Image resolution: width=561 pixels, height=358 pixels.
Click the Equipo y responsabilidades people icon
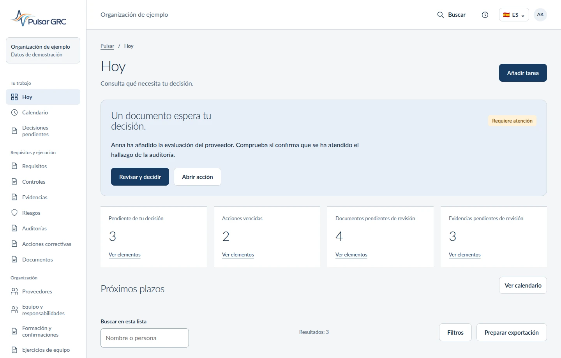point(14,310)
